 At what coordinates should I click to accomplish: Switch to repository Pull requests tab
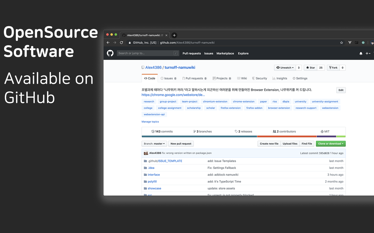point(194,78)
